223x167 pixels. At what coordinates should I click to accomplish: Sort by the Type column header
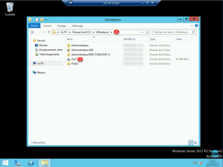tap(161, 39)
